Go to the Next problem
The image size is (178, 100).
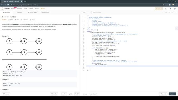coord(77,94)
